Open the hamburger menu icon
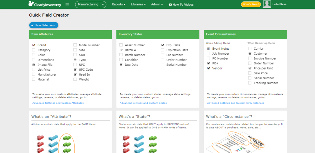Screen dimensions: 315x153 point(67,4)
